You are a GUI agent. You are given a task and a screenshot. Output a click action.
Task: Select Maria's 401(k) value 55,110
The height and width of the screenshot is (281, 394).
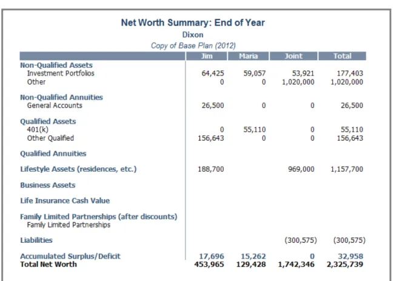[x=255, y=129]
